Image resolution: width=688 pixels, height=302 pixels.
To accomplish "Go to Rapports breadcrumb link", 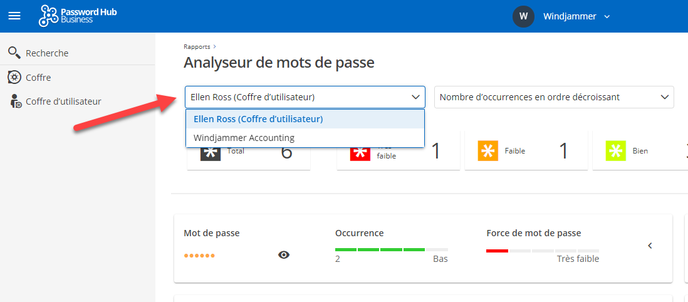I will [197, 46].
